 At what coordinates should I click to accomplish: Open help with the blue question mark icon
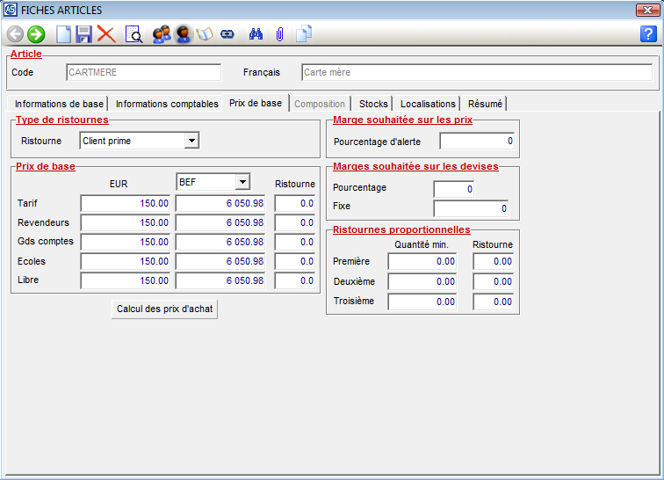click(648, 34)
